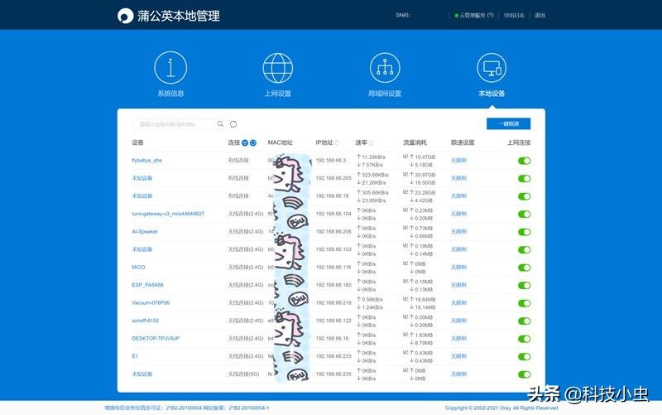Open 无限制 speed limit for MiCO
The height and width of the screenshot is (415, 662).
459,268
